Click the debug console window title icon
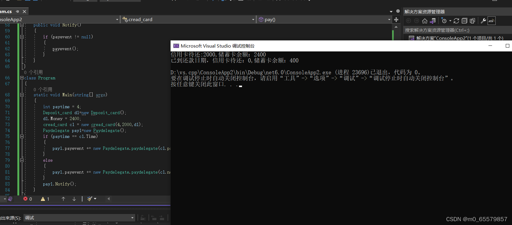The height and width of the screenshot is (225, 512). pyautogui.click(x=176, y=46)
